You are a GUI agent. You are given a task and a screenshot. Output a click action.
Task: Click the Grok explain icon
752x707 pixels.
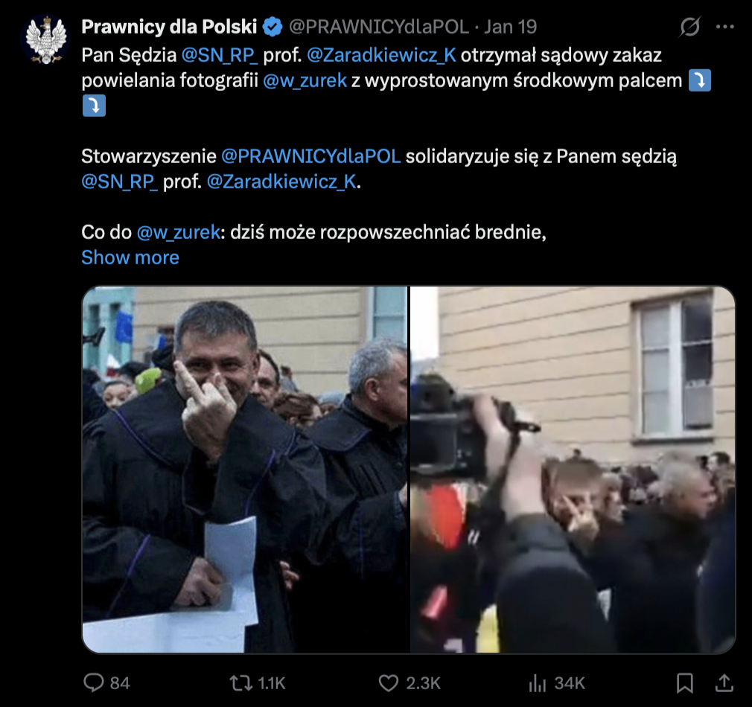(689, 27)
